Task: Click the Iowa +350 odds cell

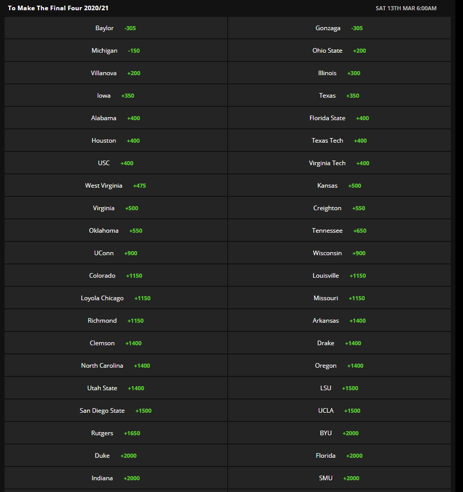Action: 116,96
